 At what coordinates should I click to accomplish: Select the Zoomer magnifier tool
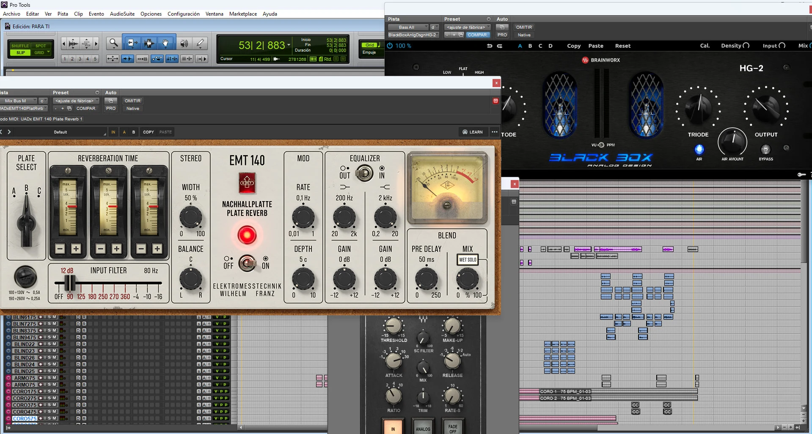tap(113, 43)
